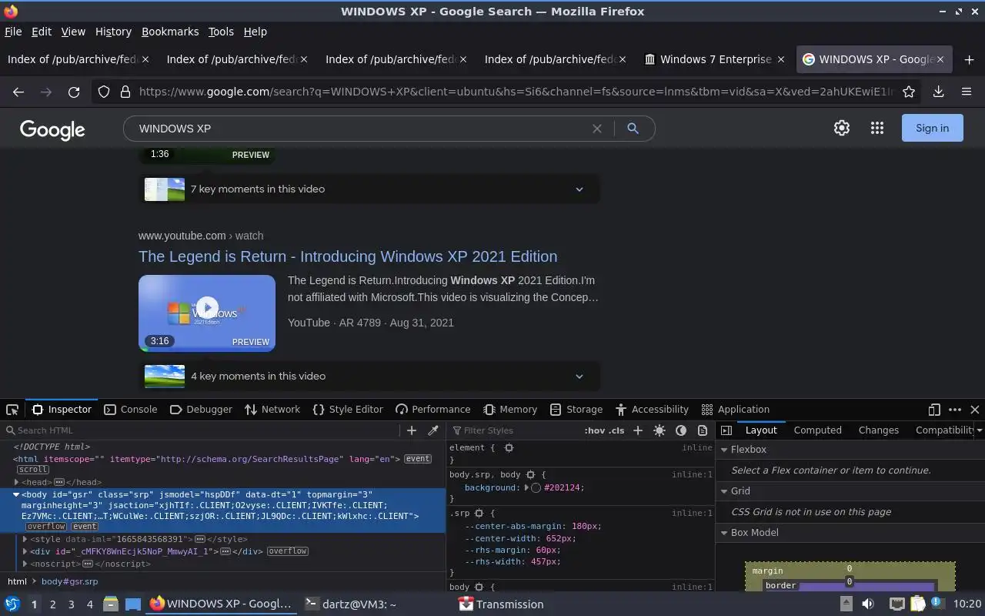Expand the noscript node
Screen dimensions: 985x616
25,564
